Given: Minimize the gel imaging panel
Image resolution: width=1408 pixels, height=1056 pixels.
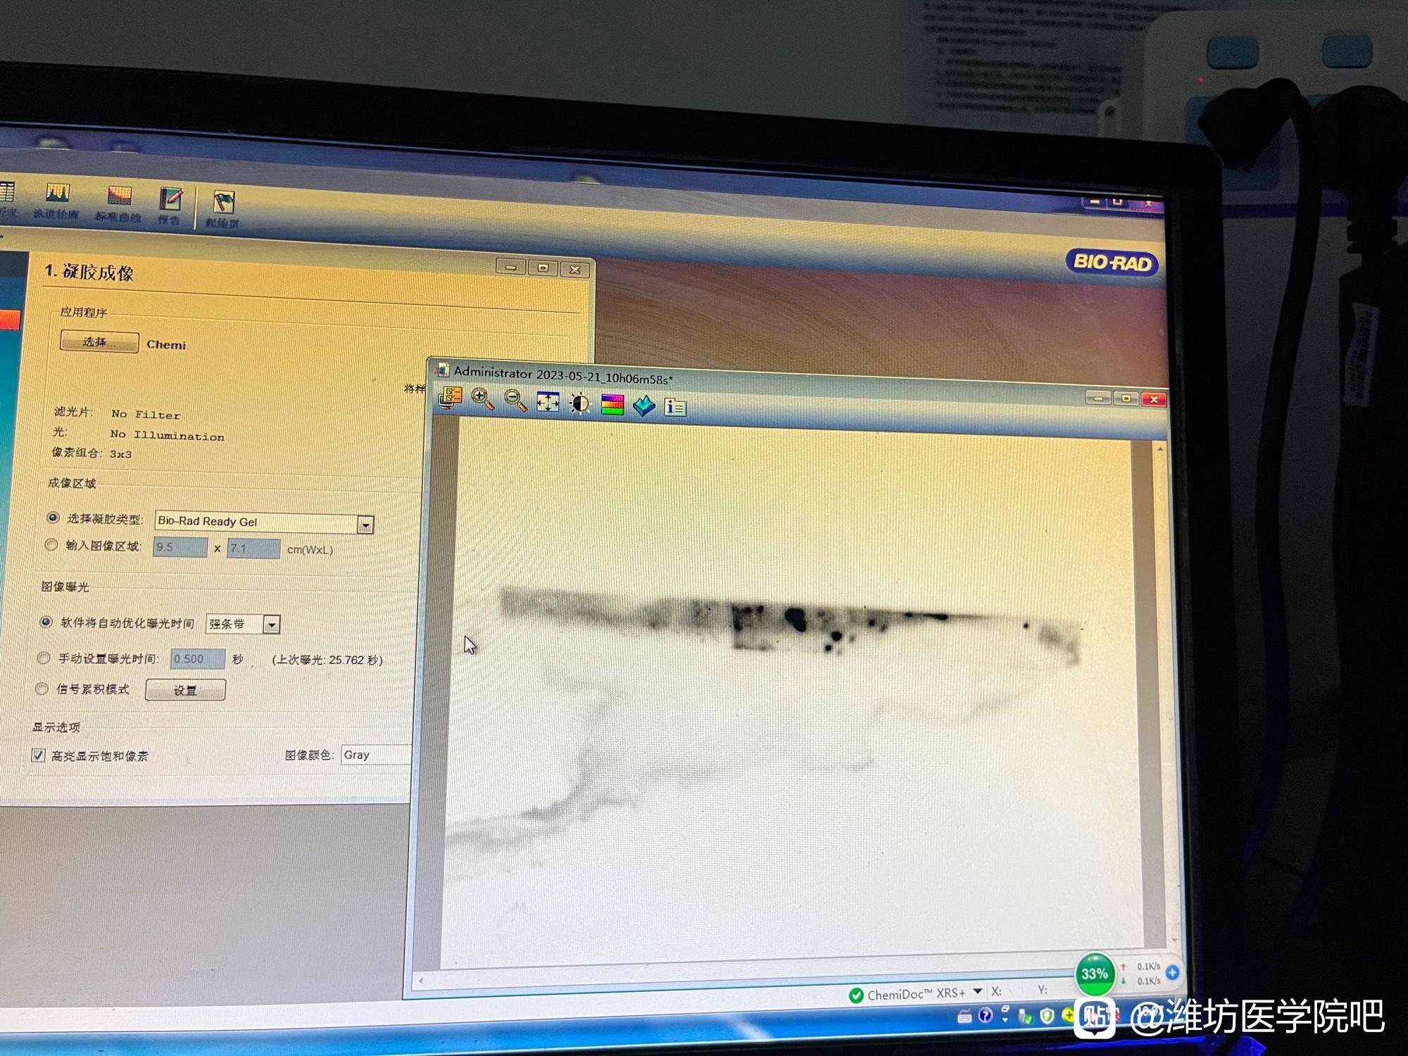Looking at the screenshot, I should click(x=511, y=267).
